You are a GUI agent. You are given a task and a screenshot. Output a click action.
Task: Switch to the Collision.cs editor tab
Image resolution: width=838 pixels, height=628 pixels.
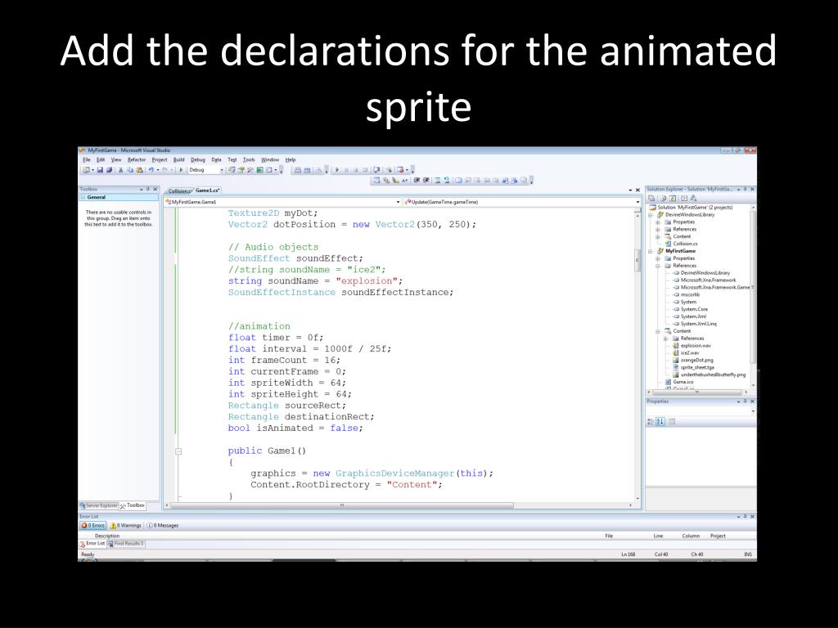click(x=178, y=191)
